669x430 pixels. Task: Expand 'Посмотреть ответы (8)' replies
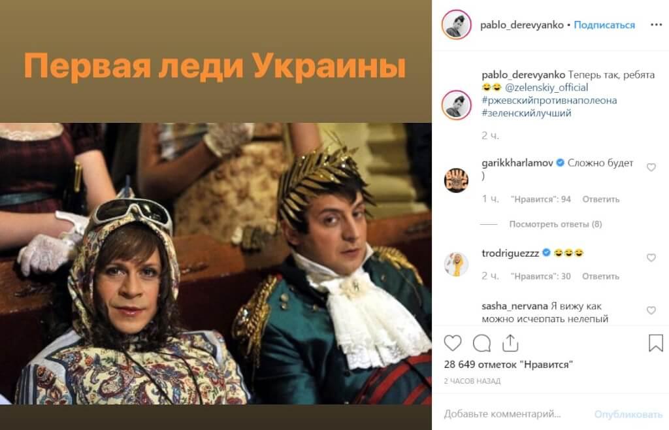(x=555, y=224)
